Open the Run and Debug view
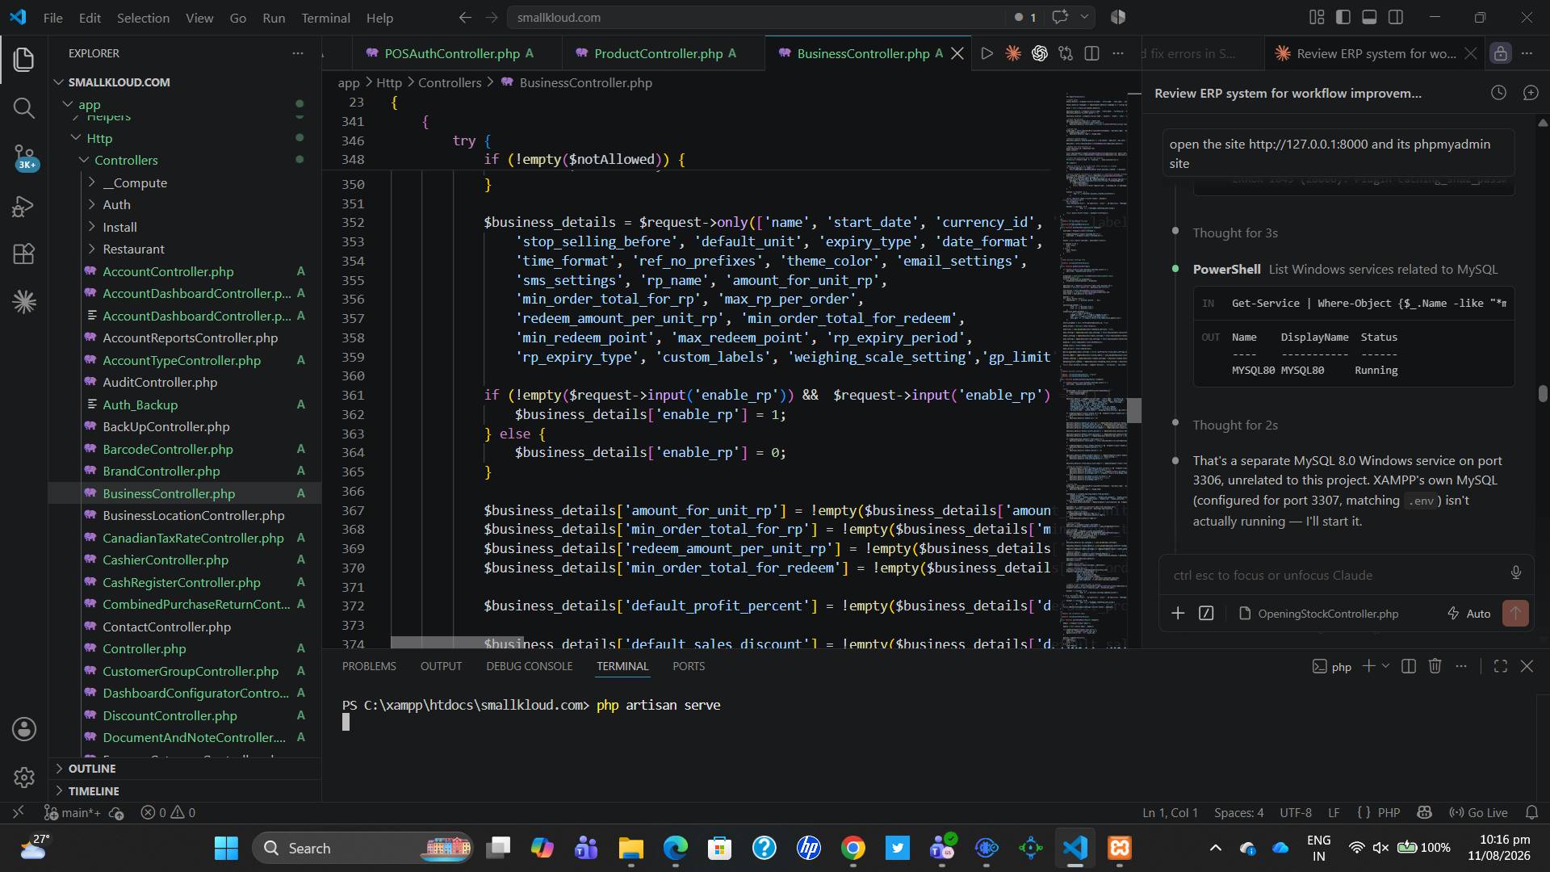Image resolution: width=1550 pixels, height=872 pixels. [24, 207]
